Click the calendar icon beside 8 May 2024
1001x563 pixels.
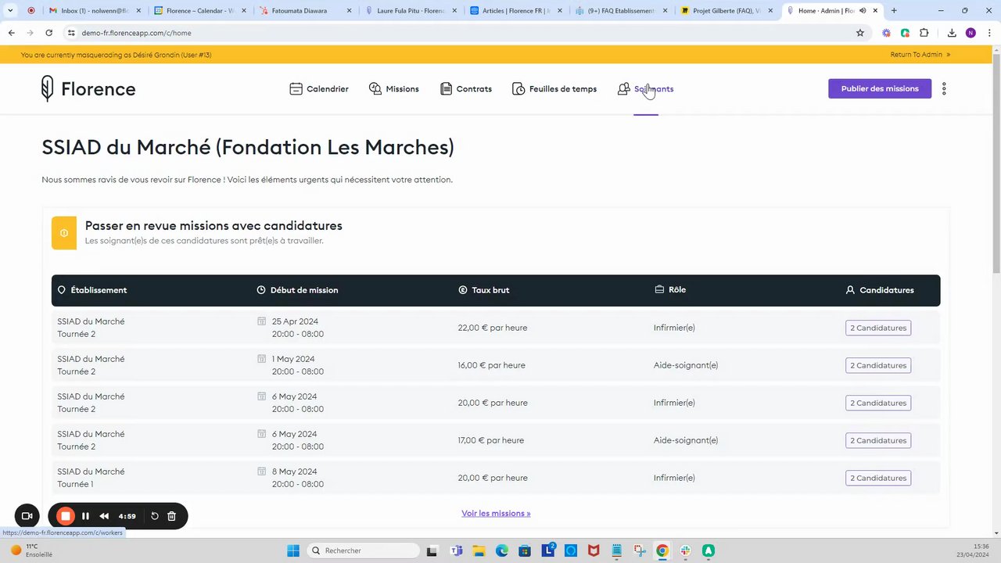tap(261, 472)
